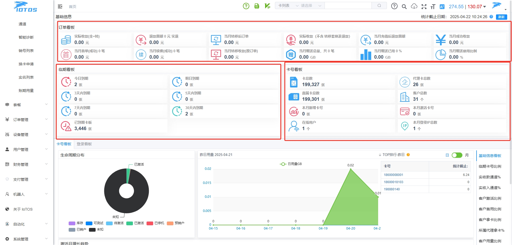Toggle 已激活 legend in lifecycle chart

[x=135, y=223]
